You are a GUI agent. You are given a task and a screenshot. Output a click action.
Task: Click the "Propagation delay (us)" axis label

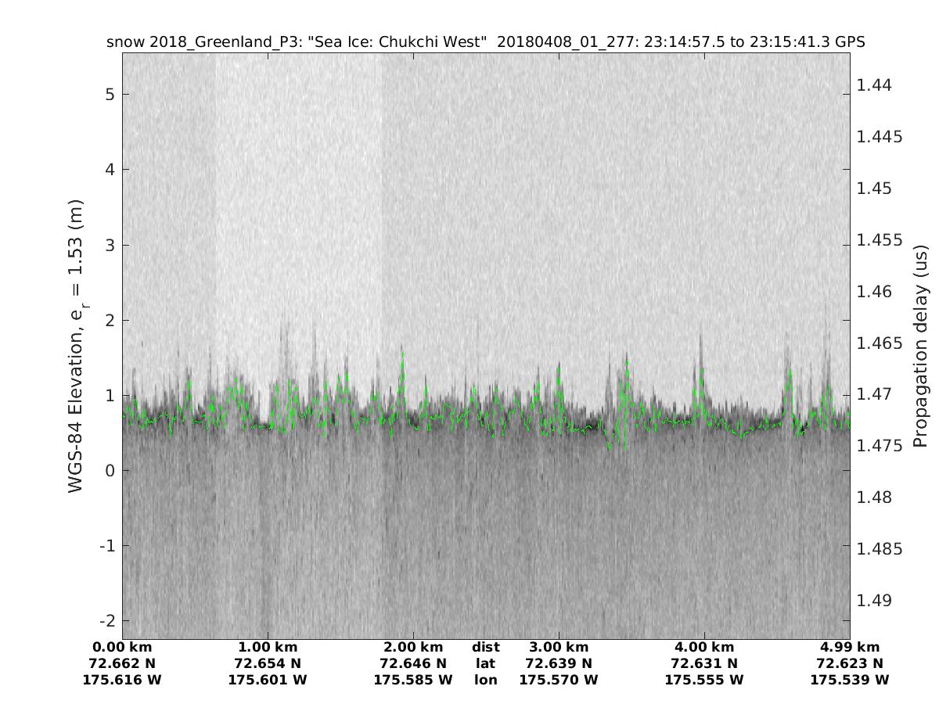[x=921, y=346]
